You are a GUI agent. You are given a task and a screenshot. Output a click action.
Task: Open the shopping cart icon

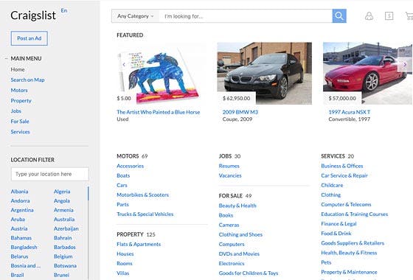point(409,16)
